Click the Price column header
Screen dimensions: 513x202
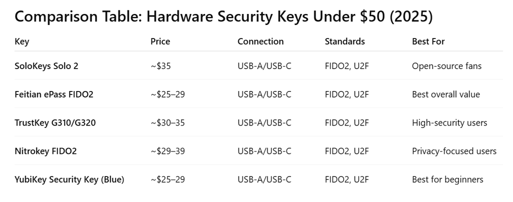pos(160,41)
